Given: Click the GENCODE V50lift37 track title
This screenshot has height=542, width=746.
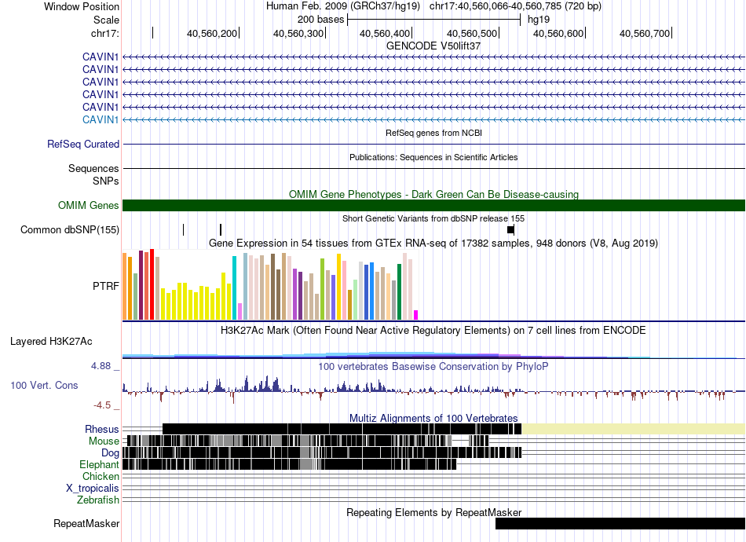Looking at the screenshot, I should (x=433, y=46).
